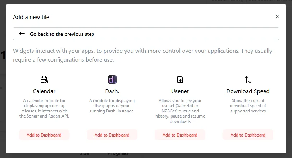Viewport: 292px width, 158px height.
Task: Click the Add a new tile heading
Action: pyautogui.click(x=31, y=17)
